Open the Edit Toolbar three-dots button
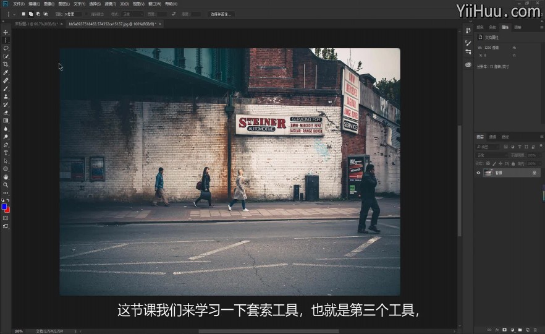Viewport: 545px width, 334px height. pos(6,193)
